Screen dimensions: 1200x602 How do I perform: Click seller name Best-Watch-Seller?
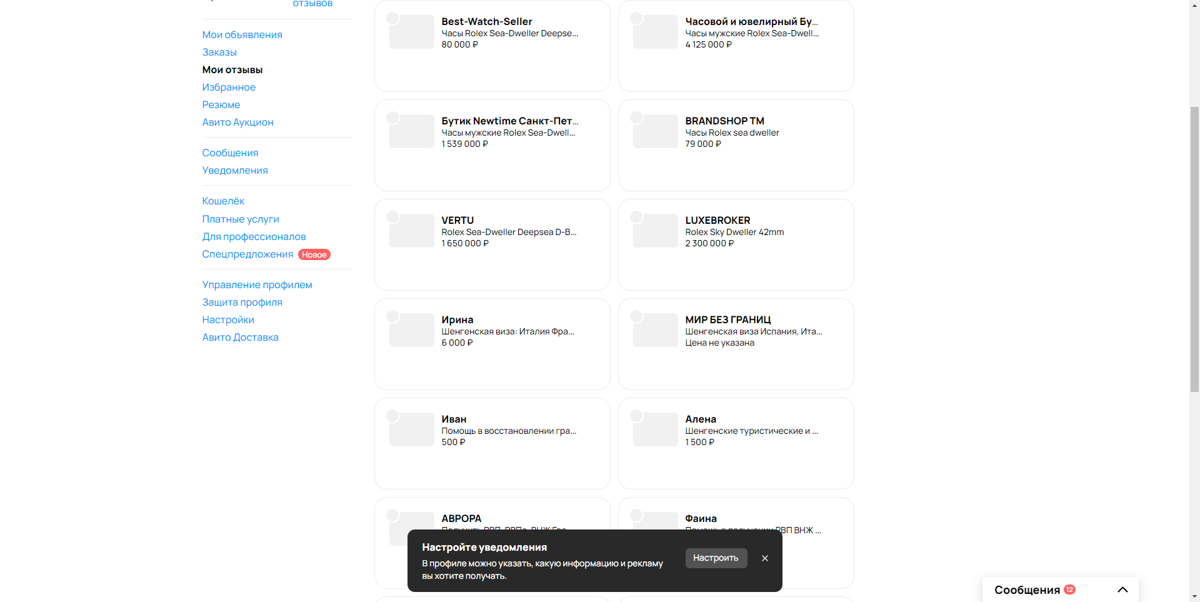tap(487, 21)
